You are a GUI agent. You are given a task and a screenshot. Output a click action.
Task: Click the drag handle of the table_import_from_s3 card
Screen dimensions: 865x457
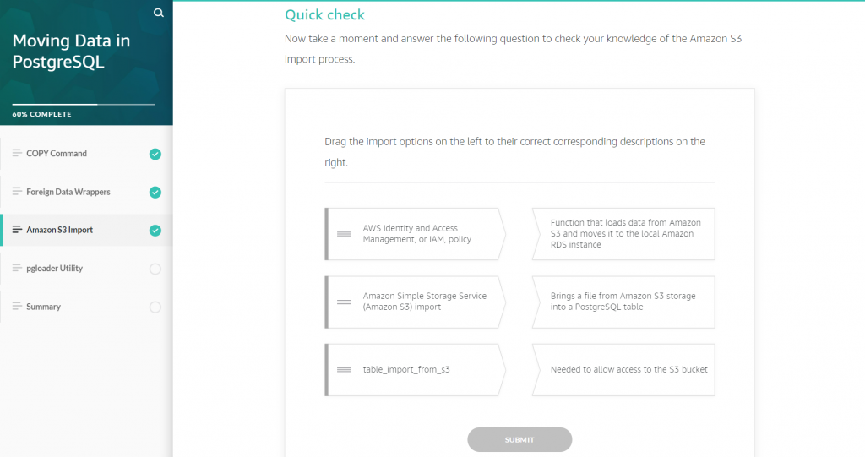[x=344, y=370]
